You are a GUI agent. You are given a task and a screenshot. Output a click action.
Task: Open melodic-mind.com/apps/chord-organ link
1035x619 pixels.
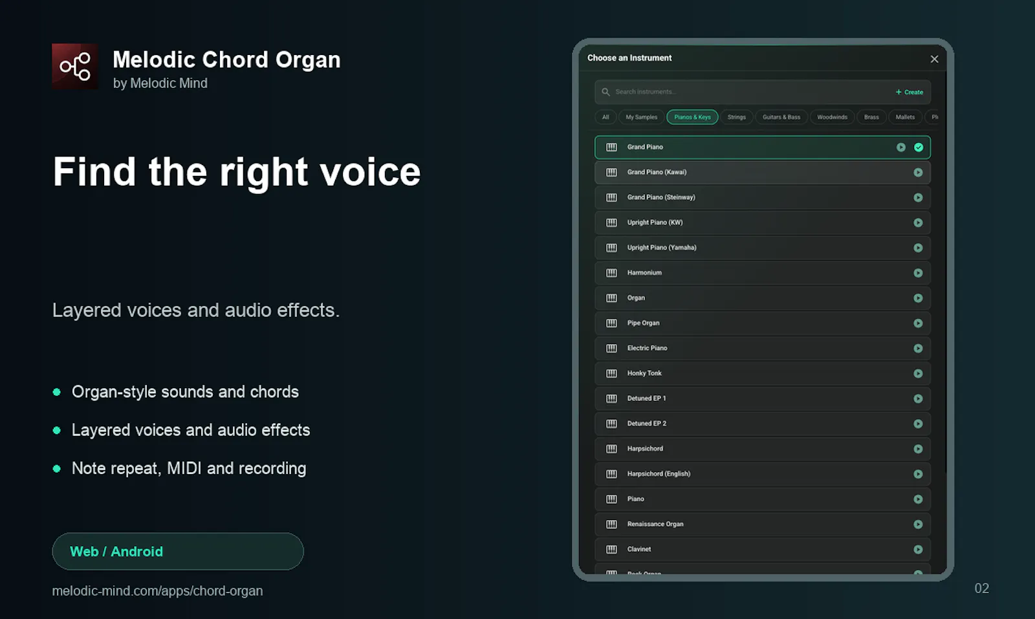(157, 591)
